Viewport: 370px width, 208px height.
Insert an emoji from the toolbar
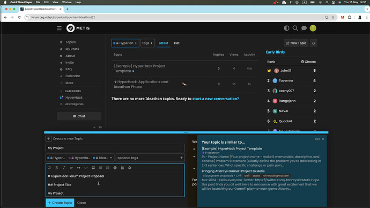pos(115,168)
